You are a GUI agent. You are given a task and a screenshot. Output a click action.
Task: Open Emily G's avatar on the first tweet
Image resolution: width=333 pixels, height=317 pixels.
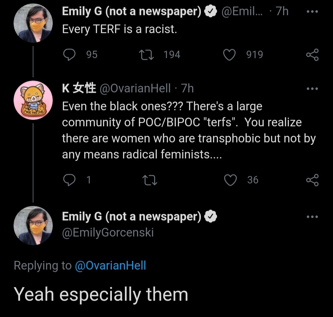tap(33, 24)
